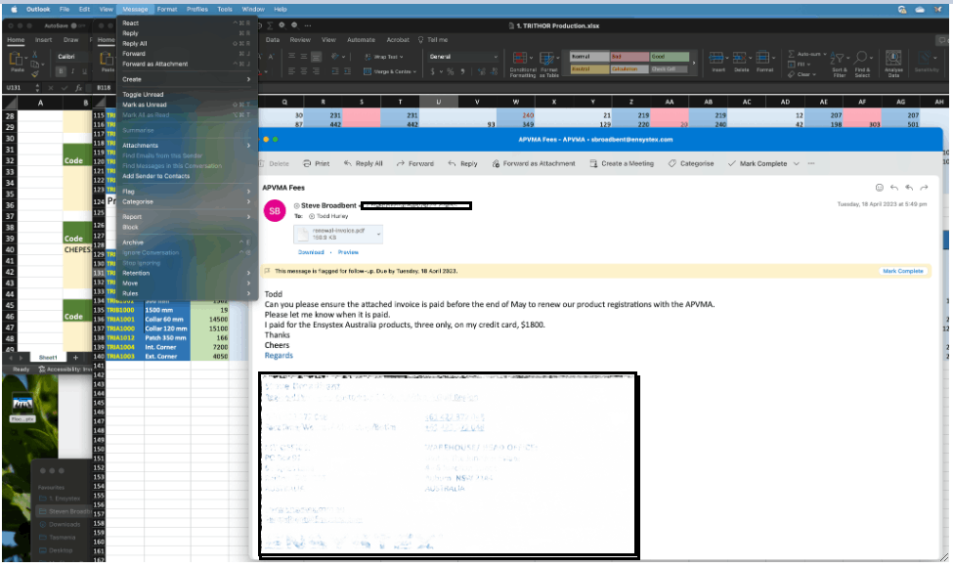This screenshot has height=567, width=953.
Task: Toggle the AutoSave switch in Excel
Action: click(77, 25)
